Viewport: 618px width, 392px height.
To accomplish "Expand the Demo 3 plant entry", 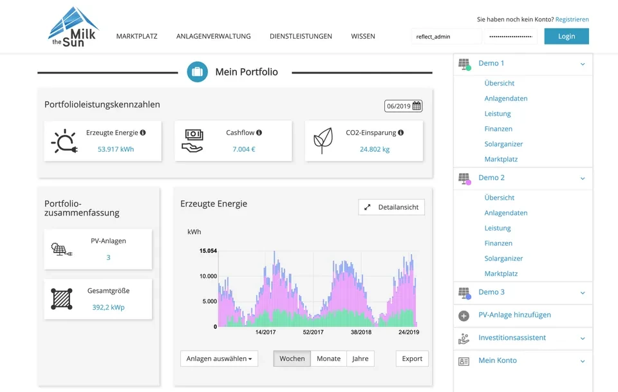I will [x=583, y=292].
